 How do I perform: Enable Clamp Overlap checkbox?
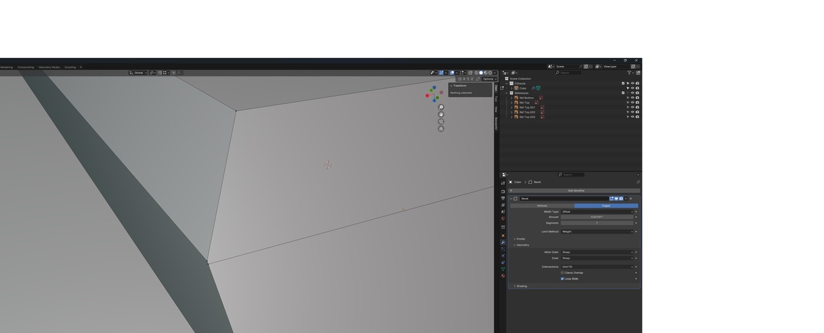562,273
